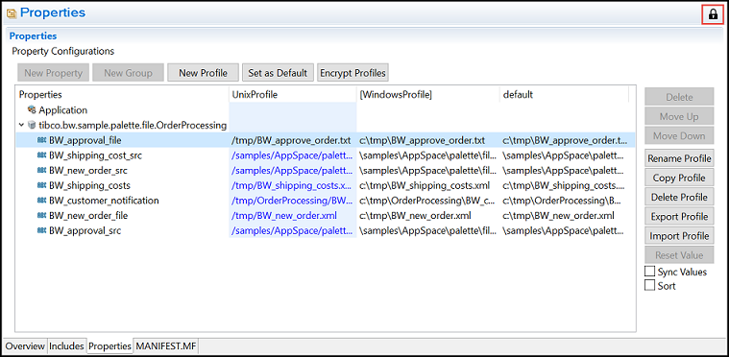Click the Application node icon
729x357 pixels.
tap(32, 110)
